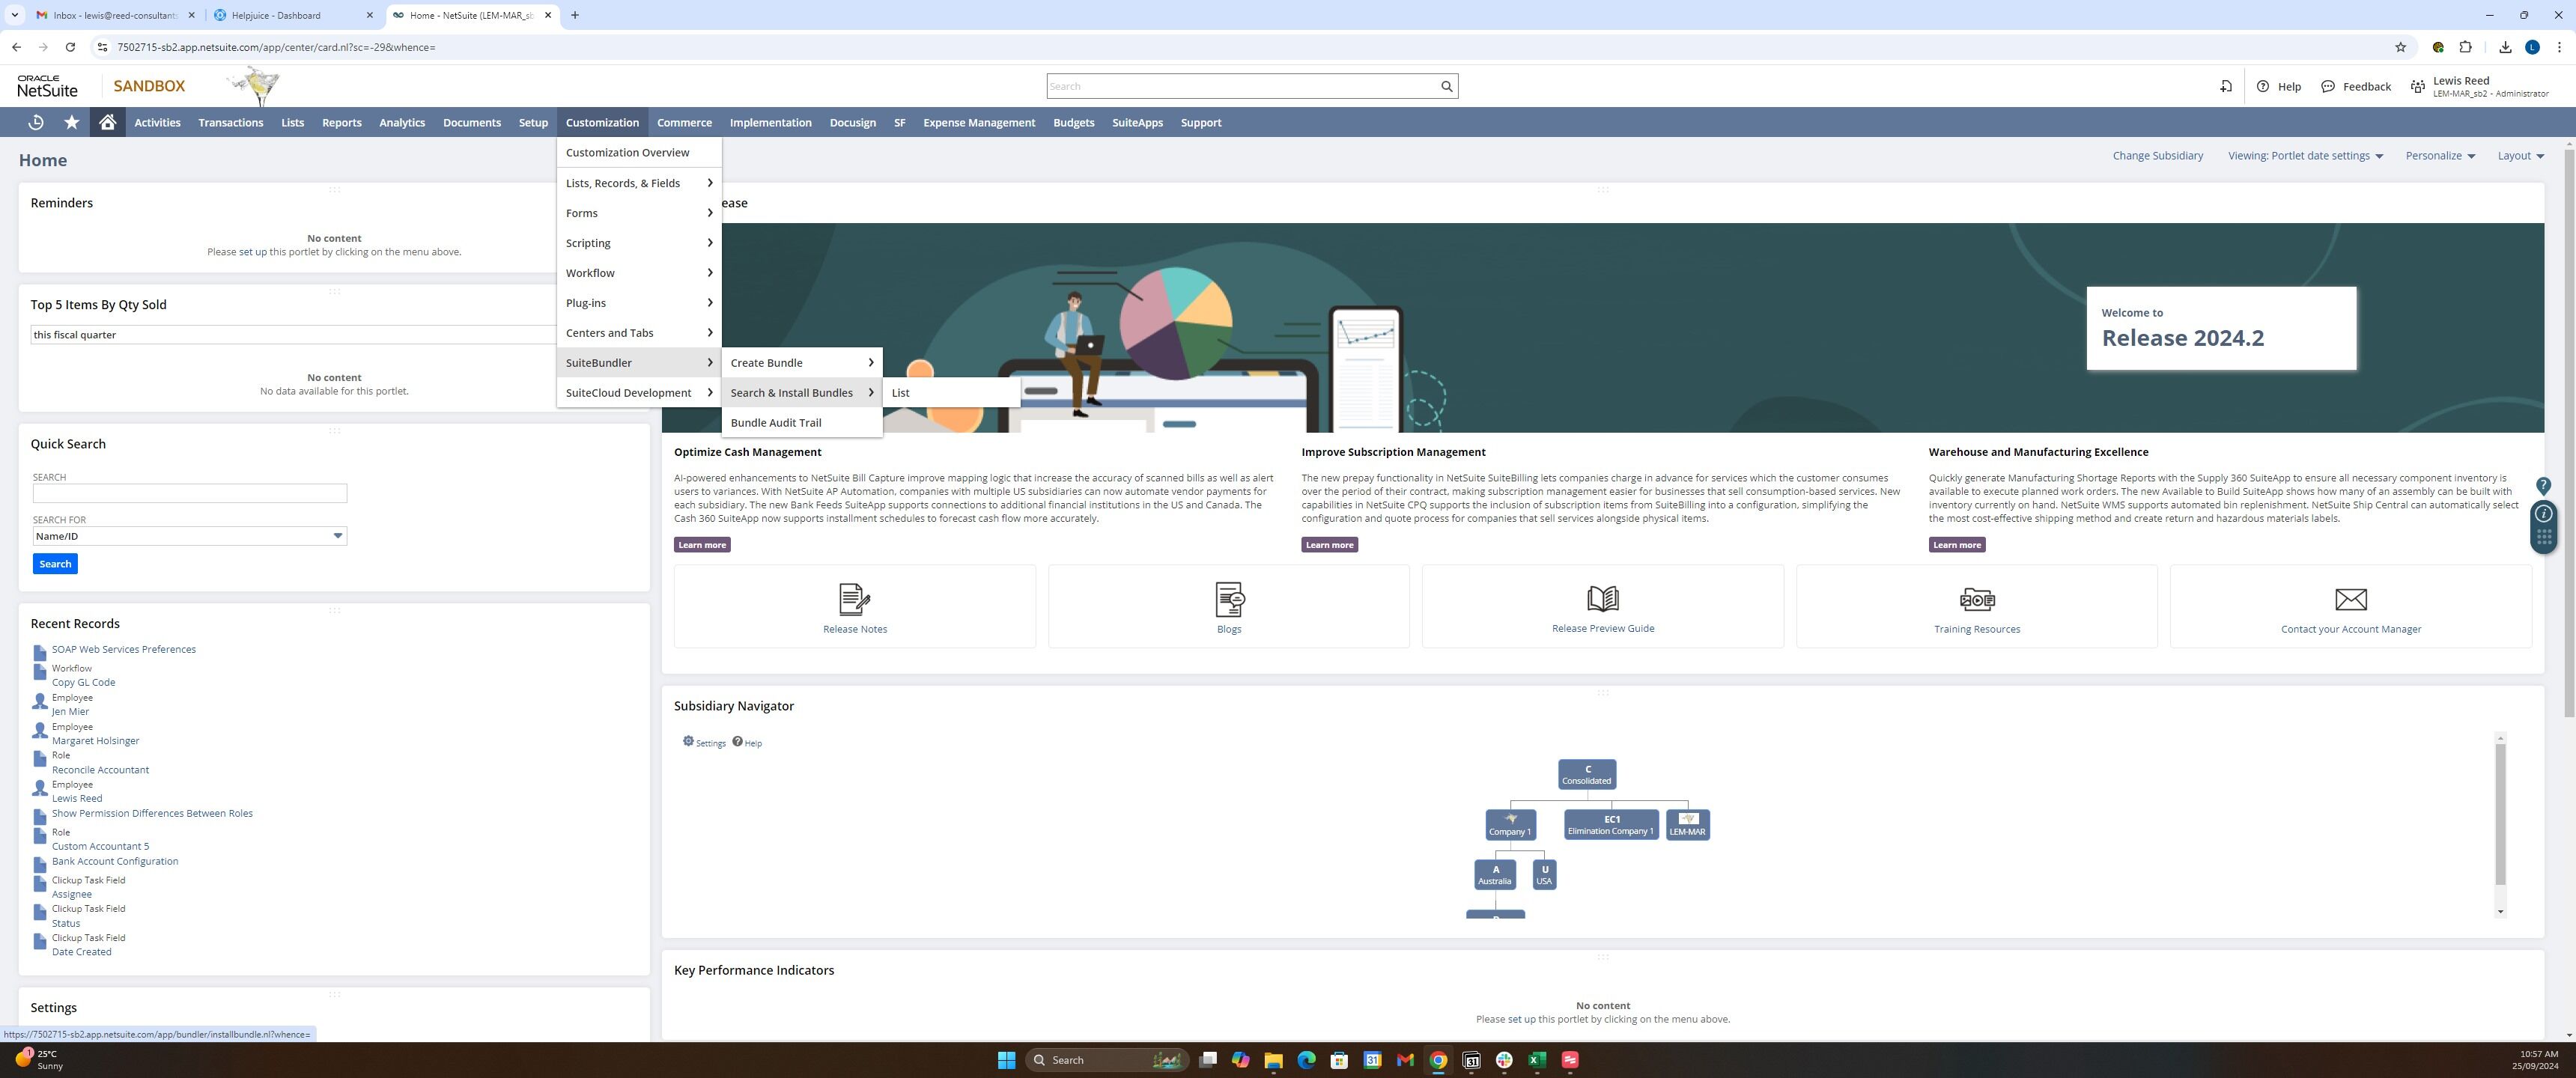Click the Recent Records clock icon
This screenshot has height=1078, width=2576.
[x=36, y=122]
